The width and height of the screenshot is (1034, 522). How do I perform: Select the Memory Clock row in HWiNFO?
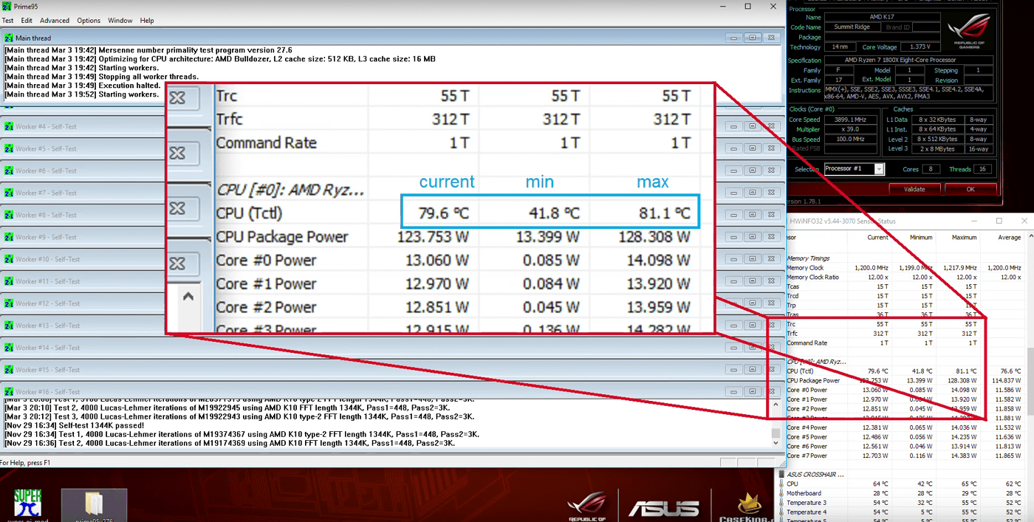click(905, 268)
